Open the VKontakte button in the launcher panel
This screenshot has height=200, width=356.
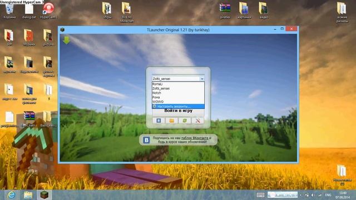click(159, 121)
